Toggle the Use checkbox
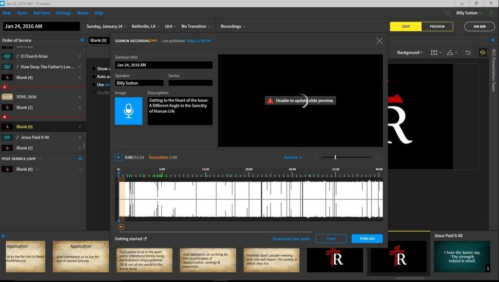This screenshot has width=499, height=282. click(x=94, y=85)
